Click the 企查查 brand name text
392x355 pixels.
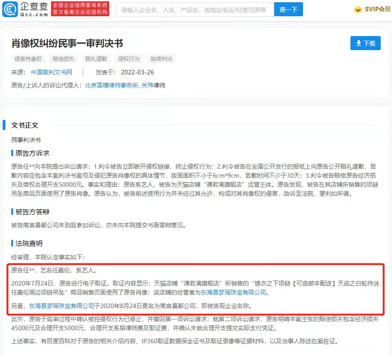[34, 6]
